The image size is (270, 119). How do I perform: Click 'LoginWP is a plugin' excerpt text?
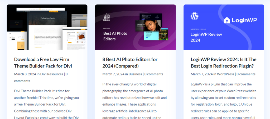pos(224,101)
